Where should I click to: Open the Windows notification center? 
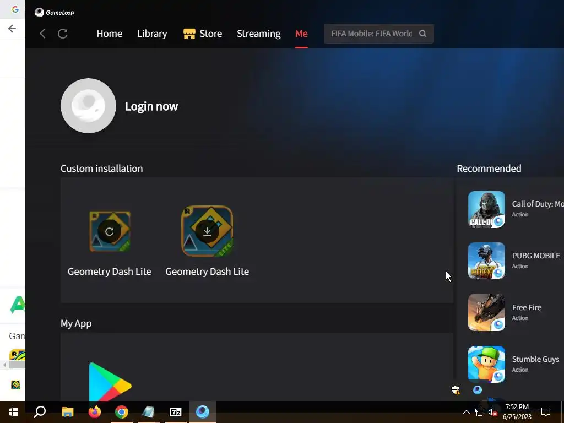[546, 412]
